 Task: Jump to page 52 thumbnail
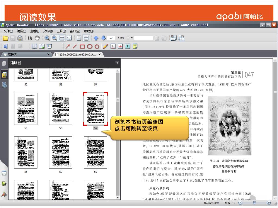[26, 75]
